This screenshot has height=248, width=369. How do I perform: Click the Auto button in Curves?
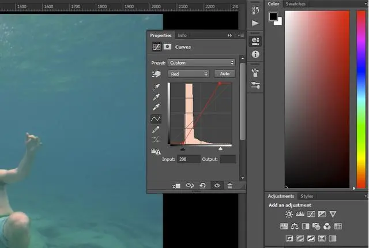225,74
